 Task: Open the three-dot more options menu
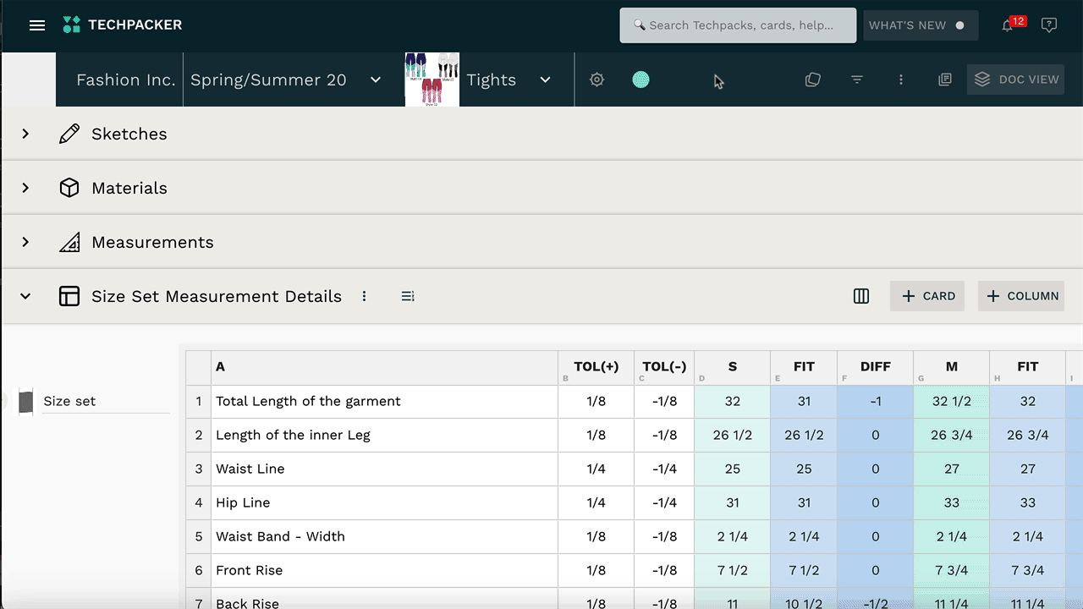coord(901,80)
